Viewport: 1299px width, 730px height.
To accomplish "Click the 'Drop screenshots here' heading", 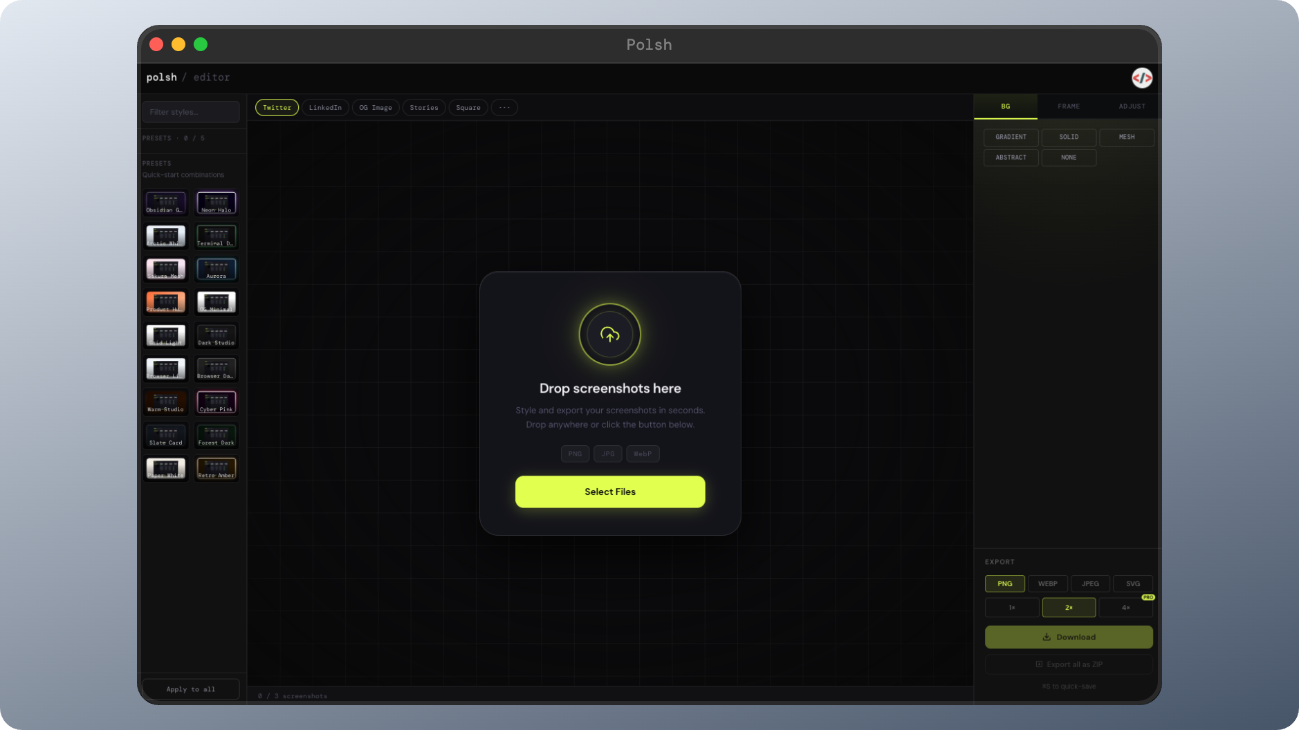I will pos(610,389).
